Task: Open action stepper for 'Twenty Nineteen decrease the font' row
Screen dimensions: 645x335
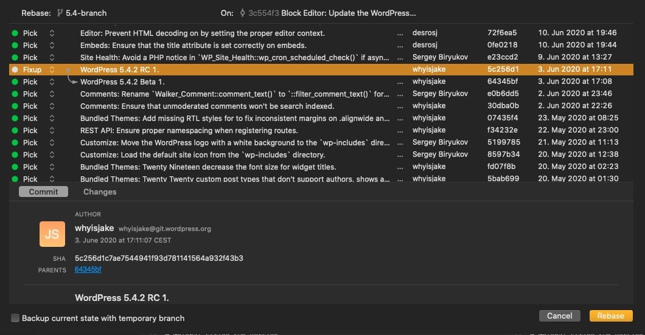Action: tap(52, 167)
